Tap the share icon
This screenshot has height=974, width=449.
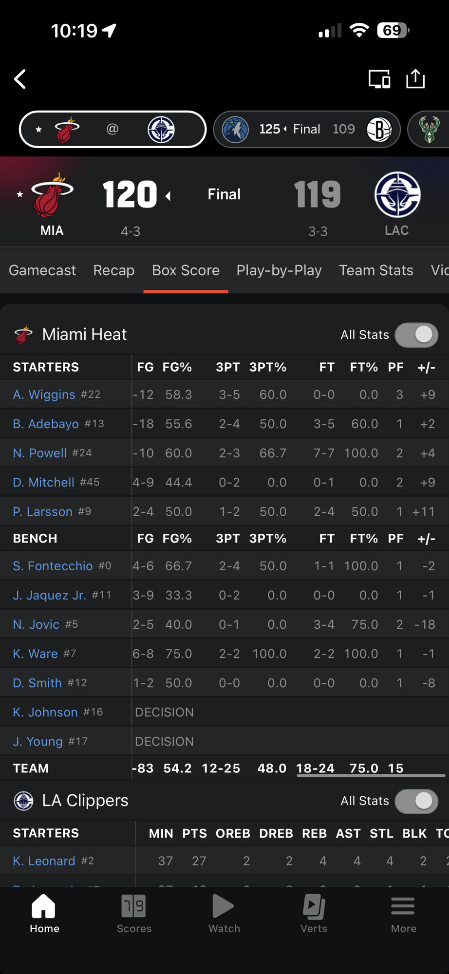coord(415,79)
